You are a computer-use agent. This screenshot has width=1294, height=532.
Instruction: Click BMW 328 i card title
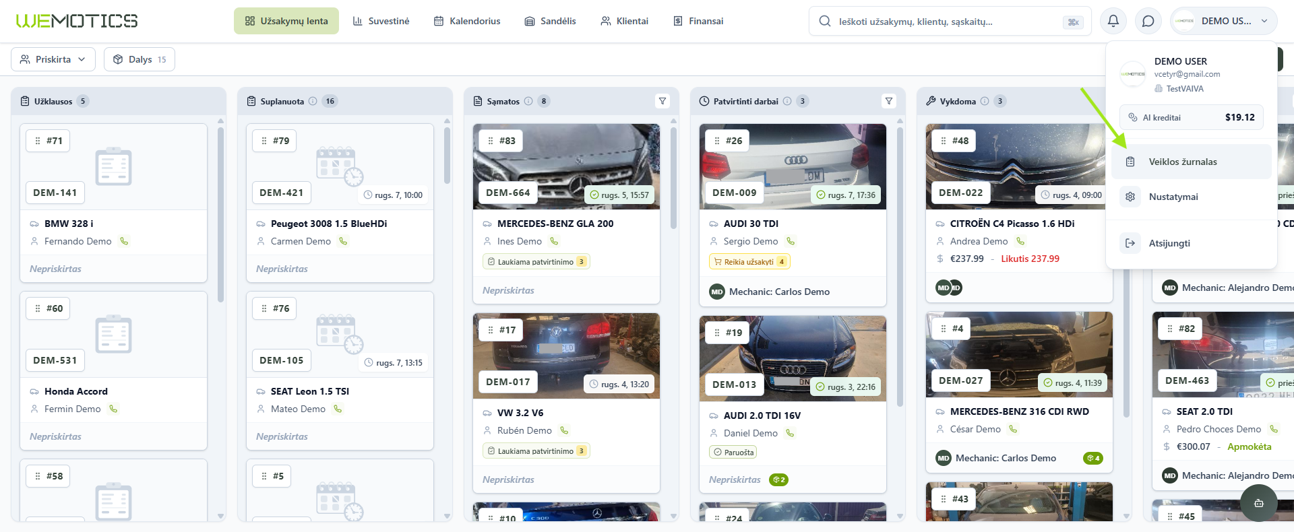point(69,224)
